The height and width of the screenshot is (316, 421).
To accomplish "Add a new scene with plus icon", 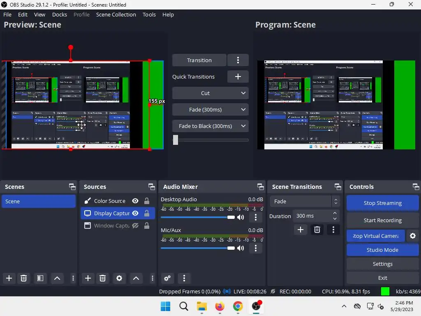I will tap(9, 278).
